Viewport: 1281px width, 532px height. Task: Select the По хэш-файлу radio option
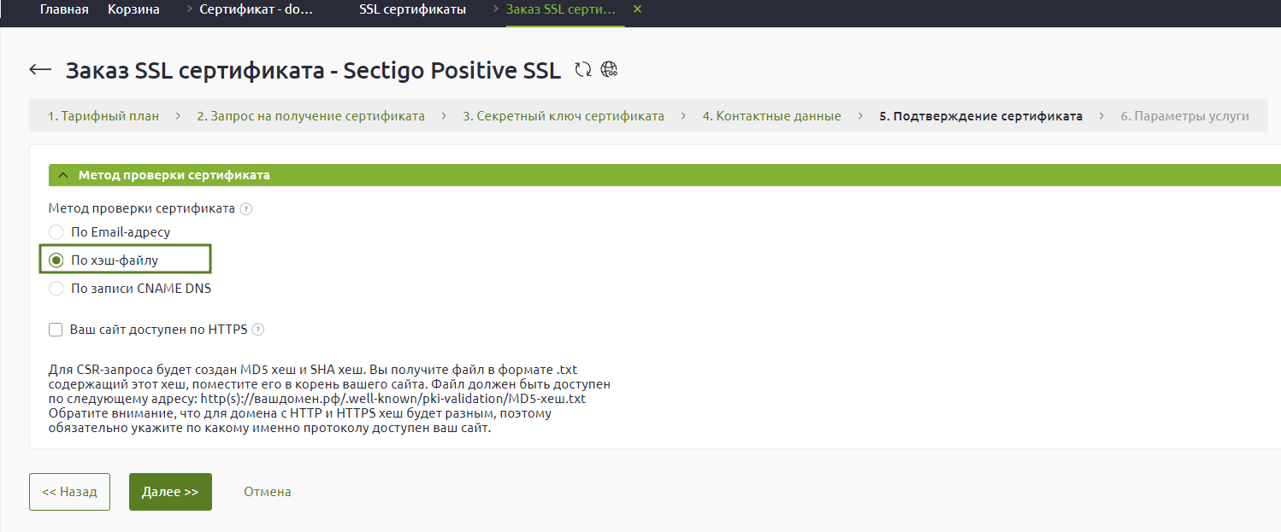click(56, 260)
